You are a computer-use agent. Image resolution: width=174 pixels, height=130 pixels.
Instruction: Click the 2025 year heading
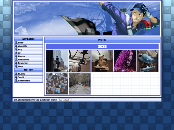[102, 47]
